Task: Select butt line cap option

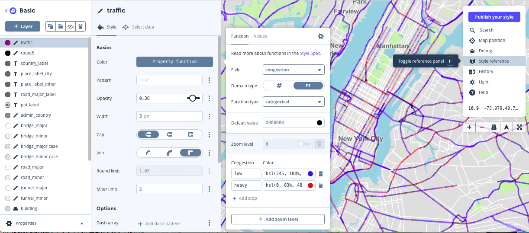Action: pos(148,134)
